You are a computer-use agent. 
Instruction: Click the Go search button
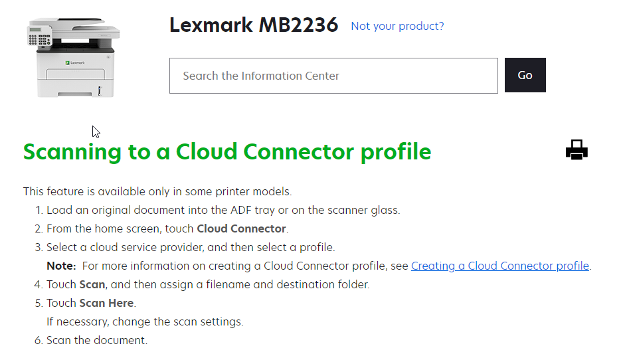pyautogui.click(x=525, y=75)
